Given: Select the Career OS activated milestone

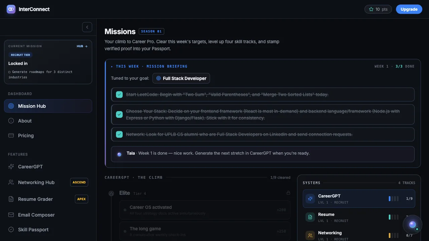Looking at the screenshot, I should pos(205,210).
